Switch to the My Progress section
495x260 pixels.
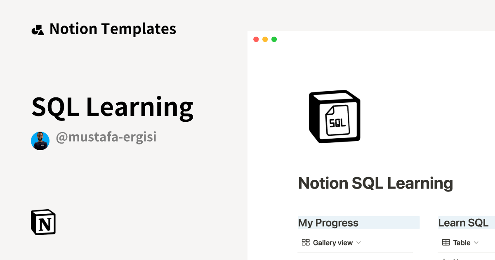click(328, 222)
